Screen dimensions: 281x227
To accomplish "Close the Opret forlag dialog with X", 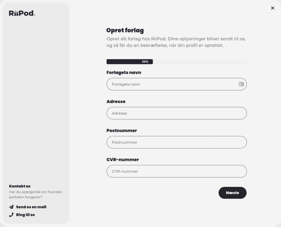I will [x=272, y=8].
